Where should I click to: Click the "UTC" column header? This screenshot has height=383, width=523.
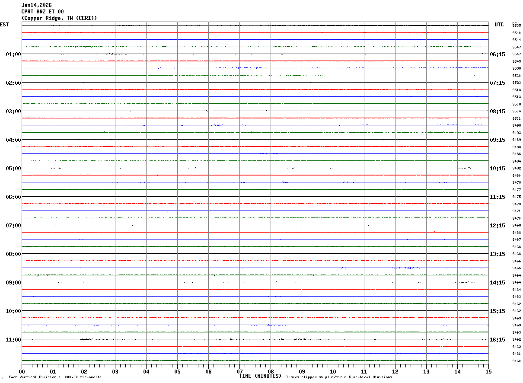499,25
